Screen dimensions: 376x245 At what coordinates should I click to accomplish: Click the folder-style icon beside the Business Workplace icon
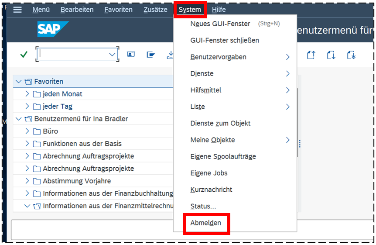click(151, 55)
